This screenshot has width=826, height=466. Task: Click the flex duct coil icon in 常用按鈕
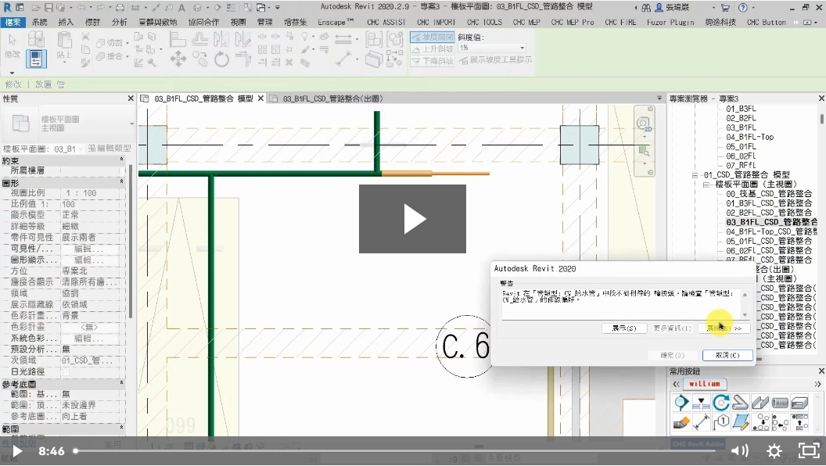coord(780,403)
